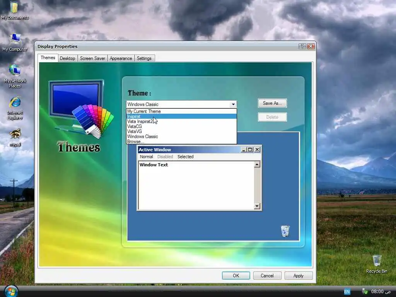Screen dimensions: 396x297
Task: Click the Start orb button
Action: (x=11, y=291)
